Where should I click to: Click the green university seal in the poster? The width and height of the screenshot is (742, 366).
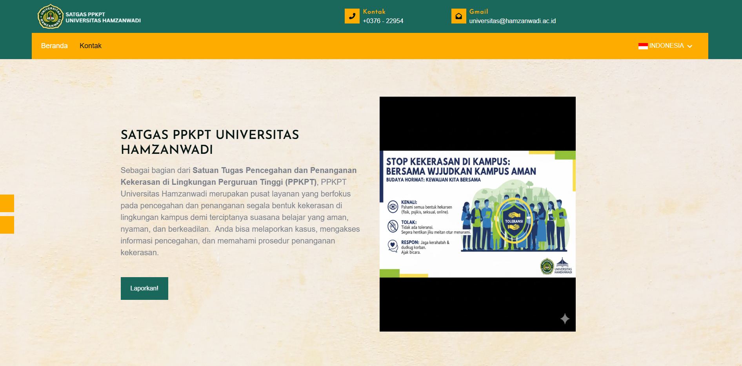pyautogui.click(x=547, y=267)
